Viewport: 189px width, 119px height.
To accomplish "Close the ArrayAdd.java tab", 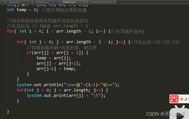I will pos(33,2).
